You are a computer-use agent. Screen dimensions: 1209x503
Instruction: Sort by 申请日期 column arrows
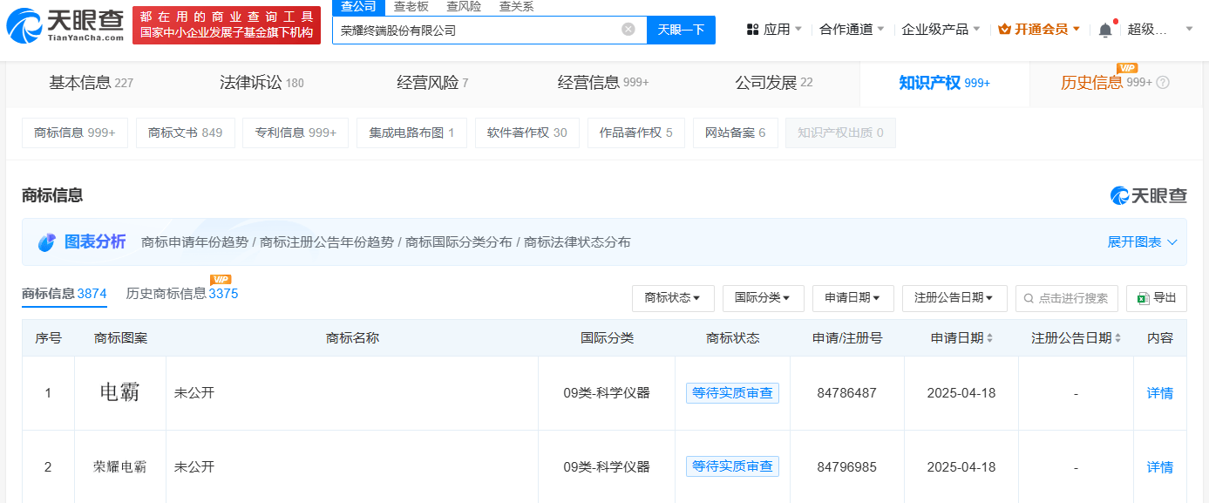tap(989, 338)
